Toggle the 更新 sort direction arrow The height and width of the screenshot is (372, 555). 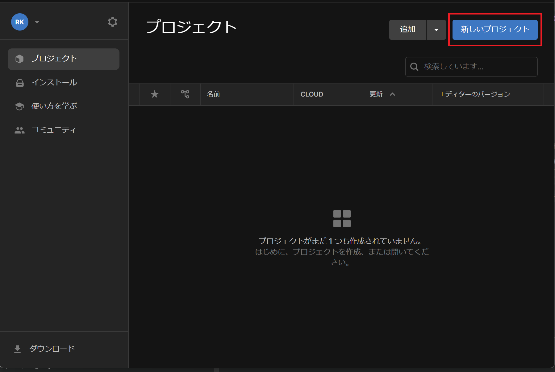click(392, 94)
